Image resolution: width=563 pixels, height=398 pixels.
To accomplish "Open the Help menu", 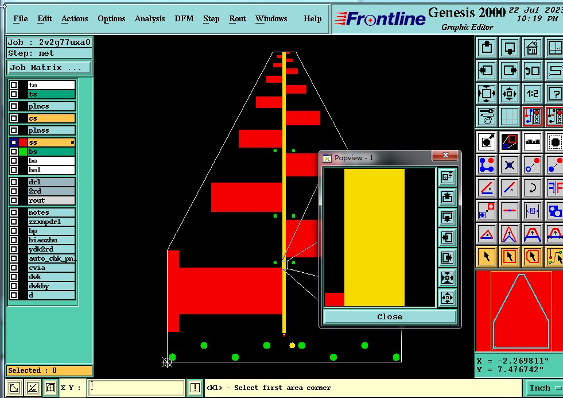I will point(312,19).
